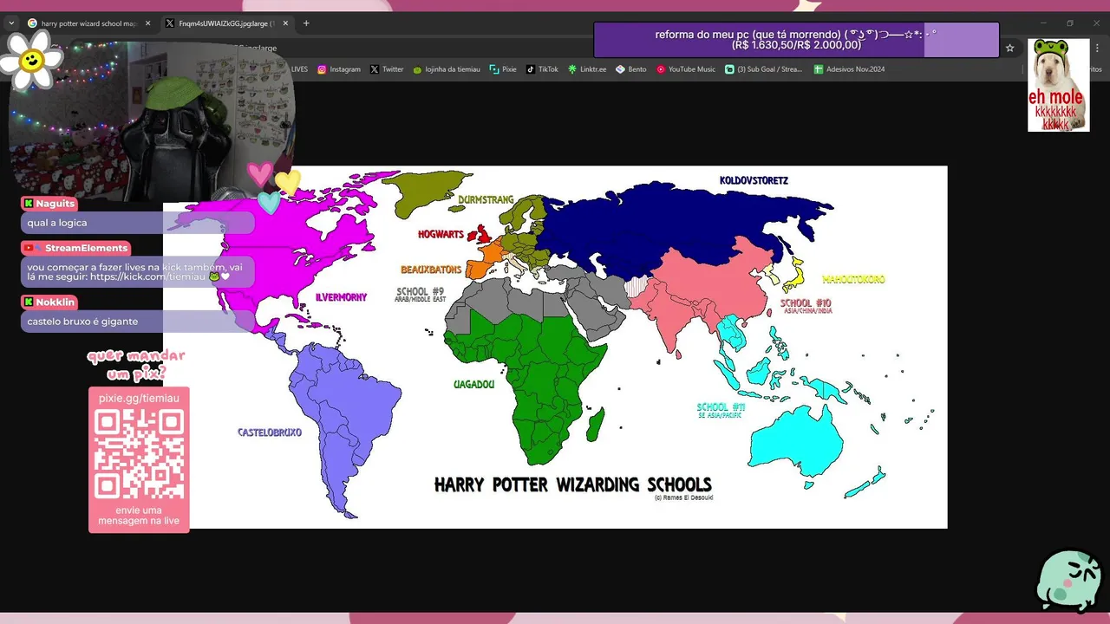The image size is (1110, 624).
Task: Open the LIVES bookmark
Action: [x=299, y=69]
